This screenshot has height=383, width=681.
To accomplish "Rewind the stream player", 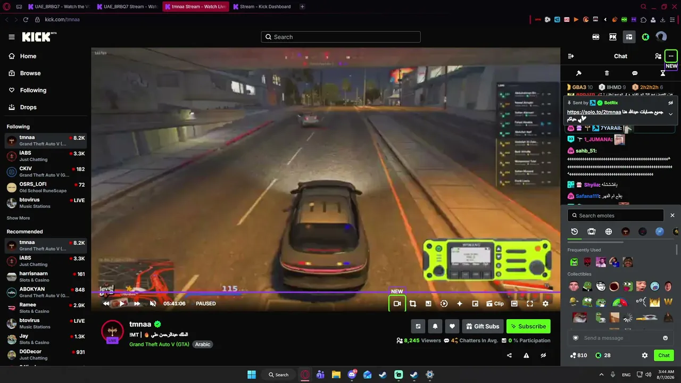I will (x=106, y=304).
